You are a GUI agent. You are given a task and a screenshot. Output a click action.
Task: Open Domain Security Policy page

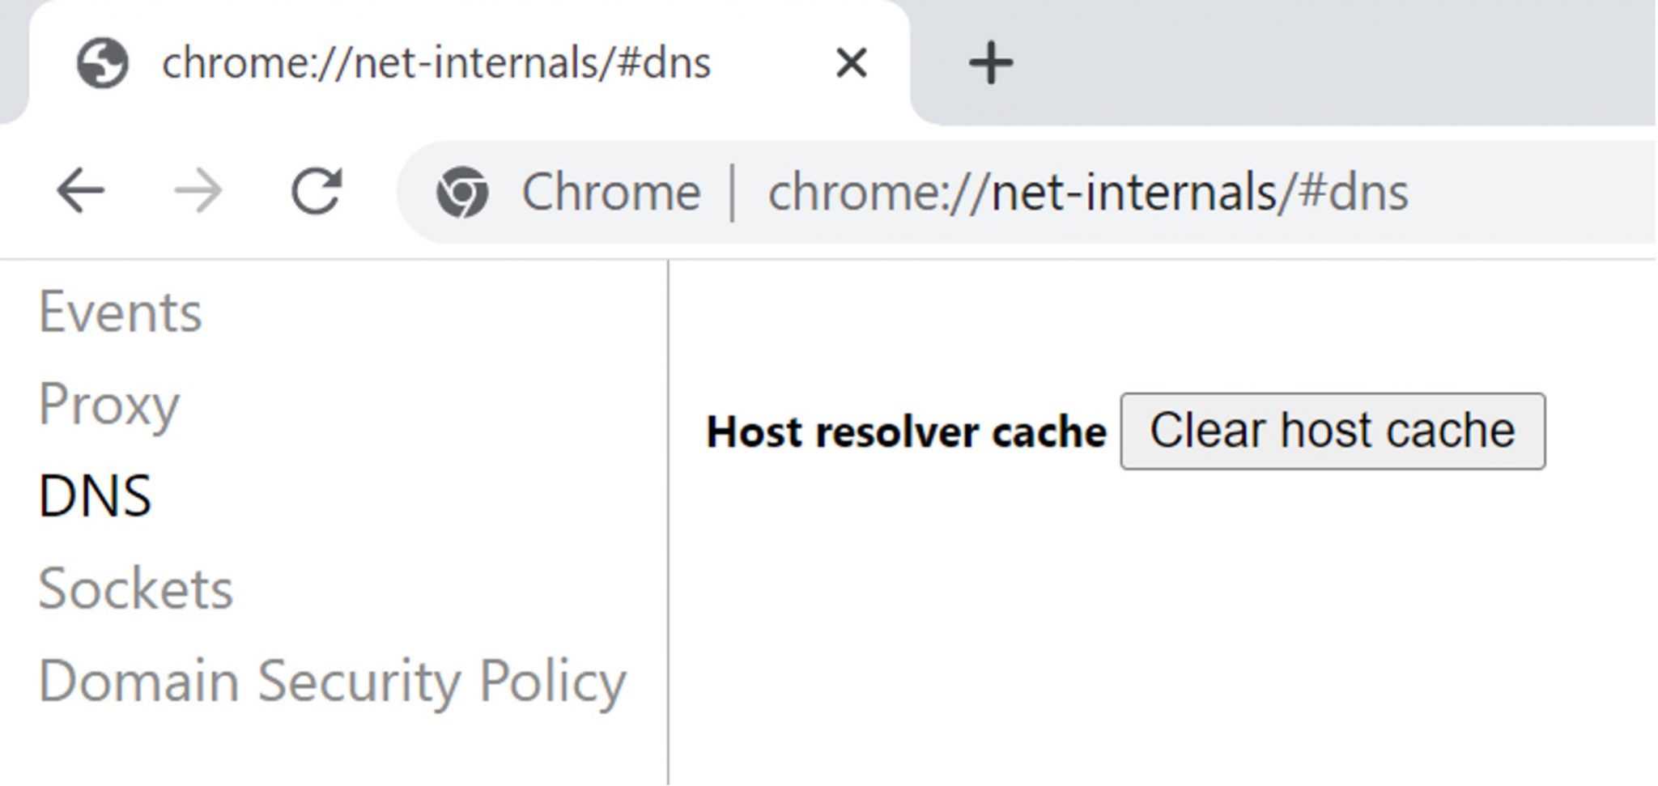tap(332, 681)
